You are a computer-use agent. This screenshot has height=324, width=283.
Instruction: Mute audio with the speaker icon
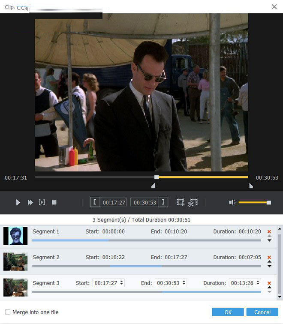232,202
